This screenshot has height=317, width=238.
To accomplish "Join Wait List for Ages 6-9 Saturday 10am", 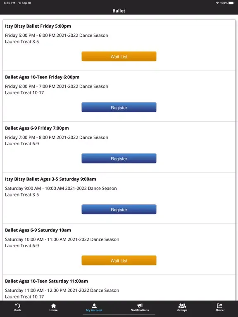I will click(x=119, y=260).
